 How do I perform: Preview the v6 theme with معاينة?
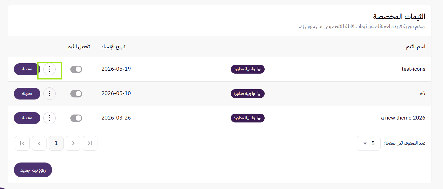click(27, 94)
